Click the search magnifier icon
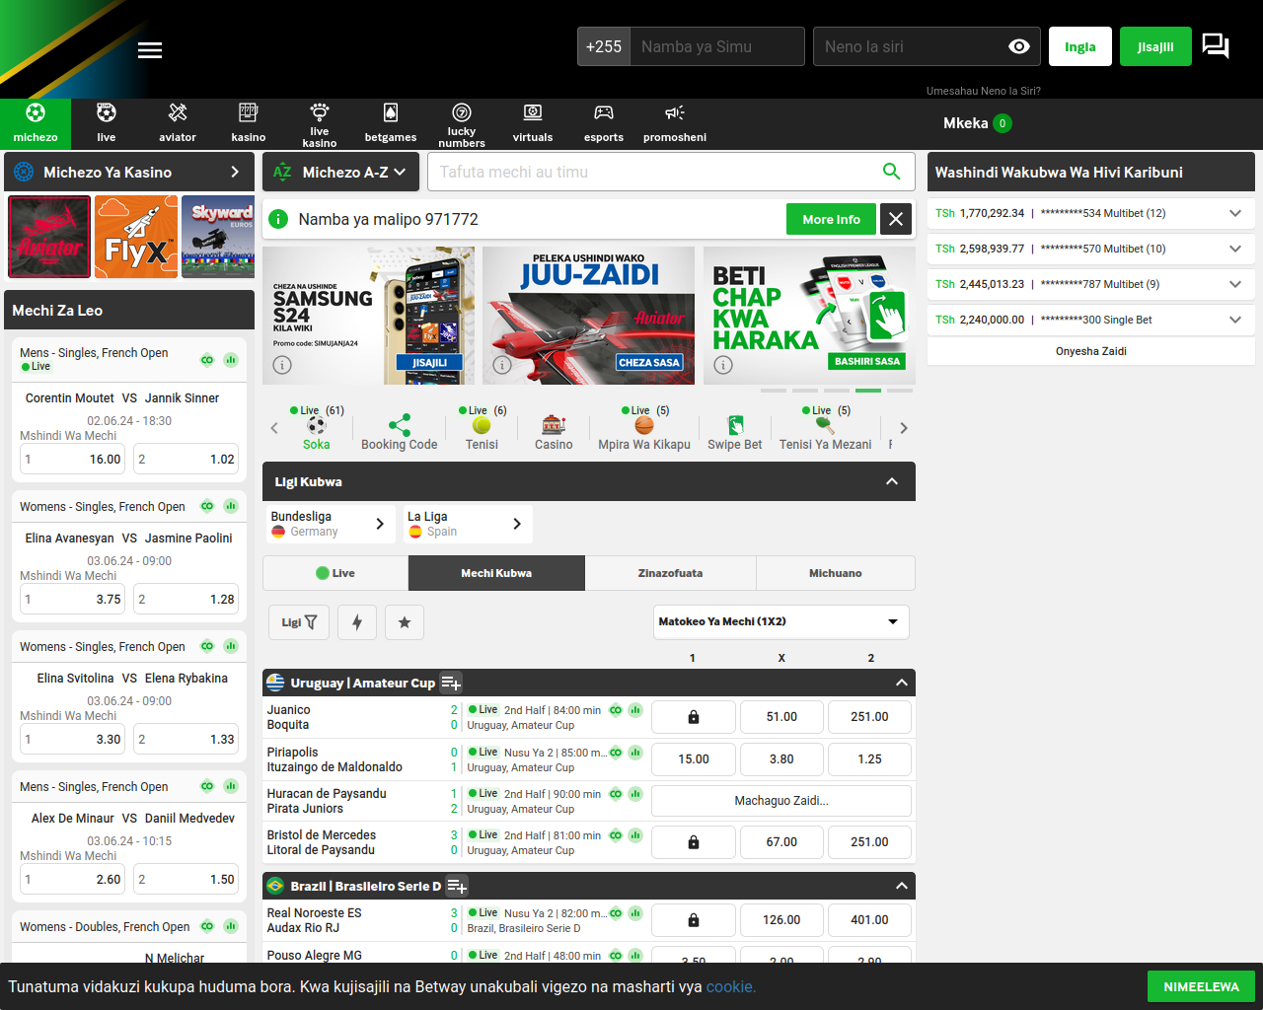The height and width of the screenshot is (1010, 1263). [891, 172]
